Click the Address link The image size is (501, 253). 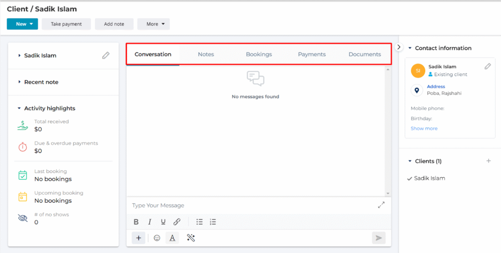(x=436, y=86)
